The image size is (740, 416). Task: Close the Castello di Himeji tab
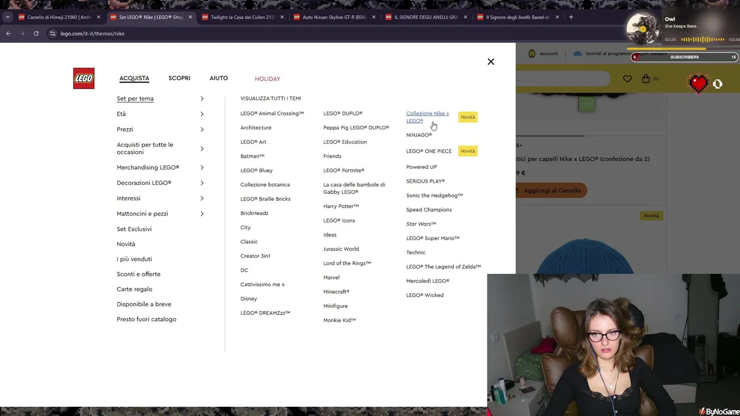pos(98,17)
